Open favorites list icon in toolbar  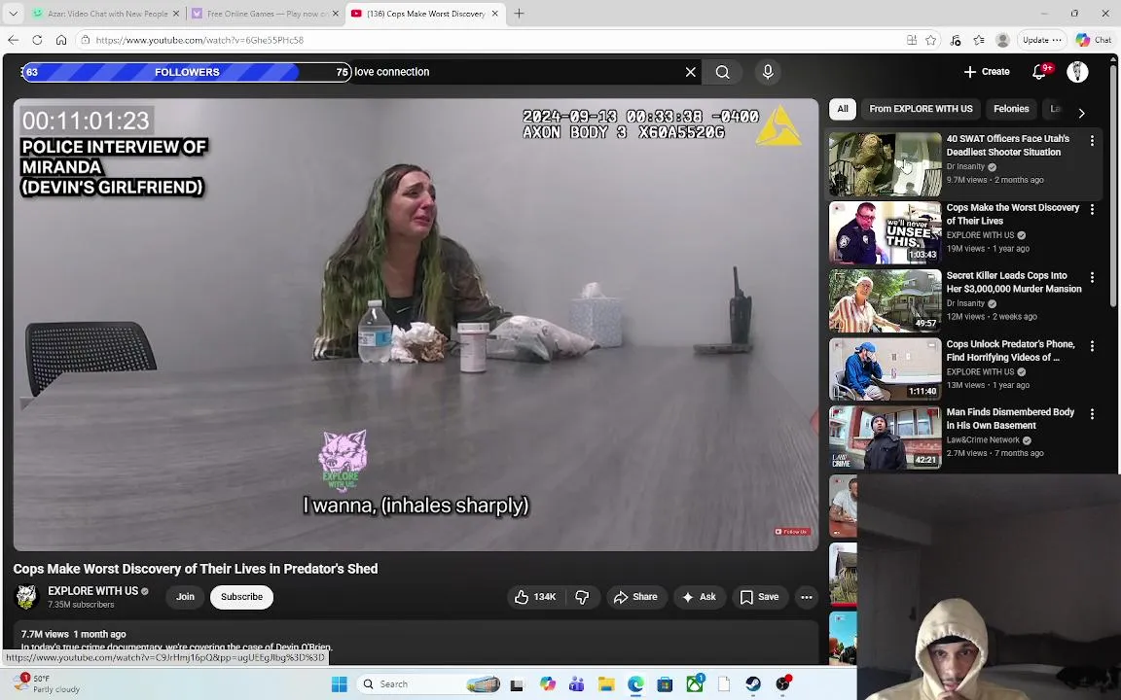pos(980,40)
